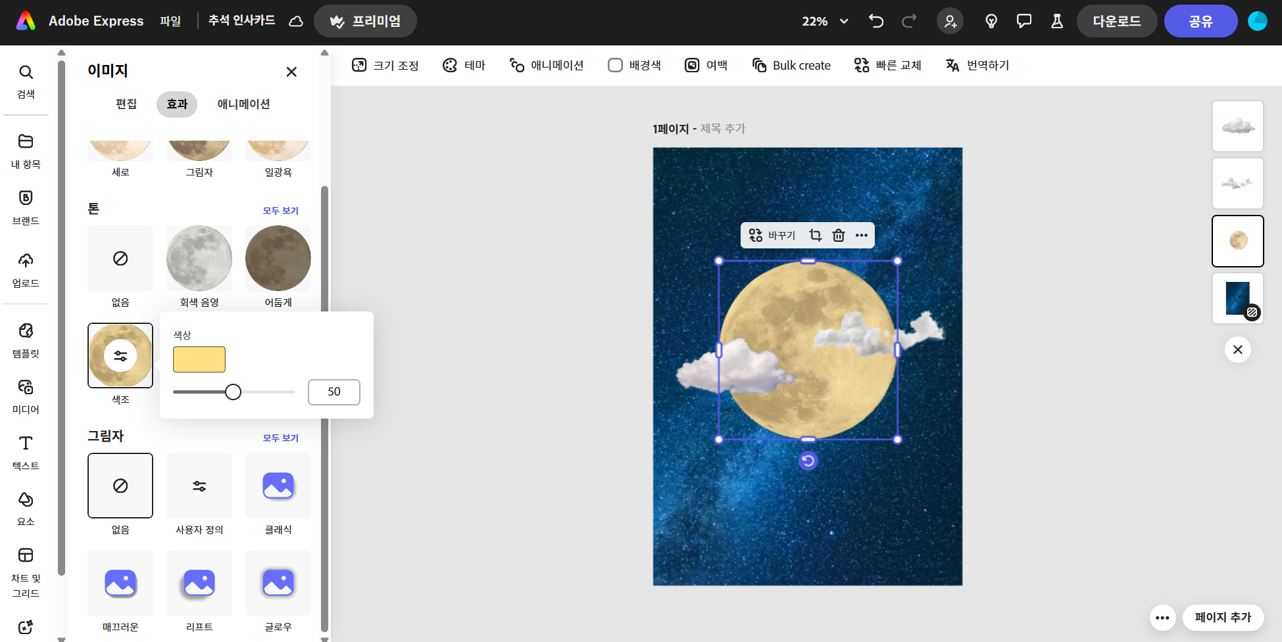Select the 텍스트 (Text) tool in the sidebar

(x=26, y=453)
